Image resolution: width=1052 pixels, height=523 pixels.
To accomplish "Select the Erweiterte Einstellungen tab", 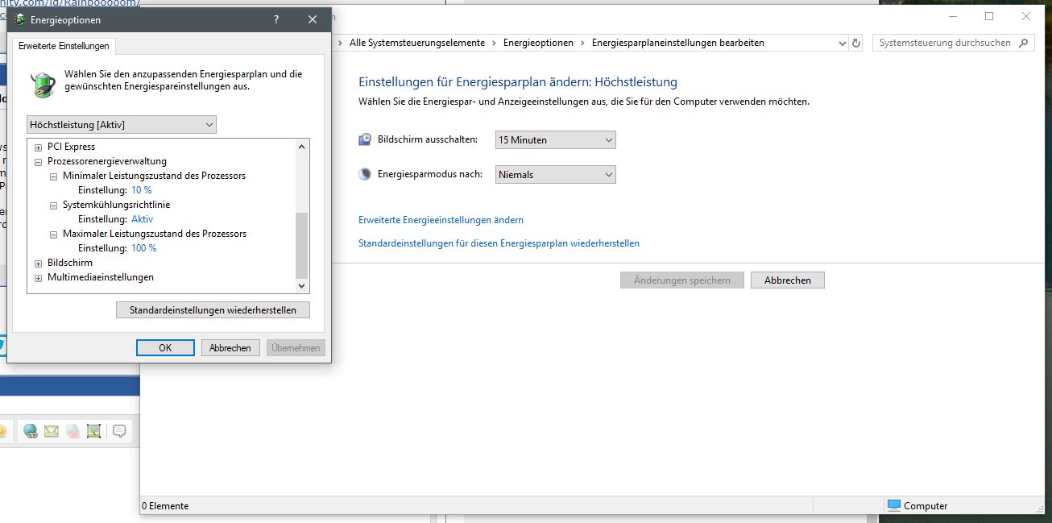I will click(64, 46).
